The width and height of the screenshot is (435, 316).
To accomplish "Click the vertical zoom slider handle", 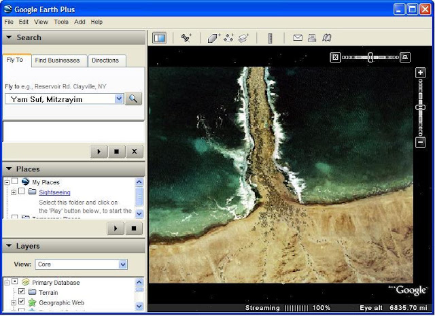I will 421,107.
